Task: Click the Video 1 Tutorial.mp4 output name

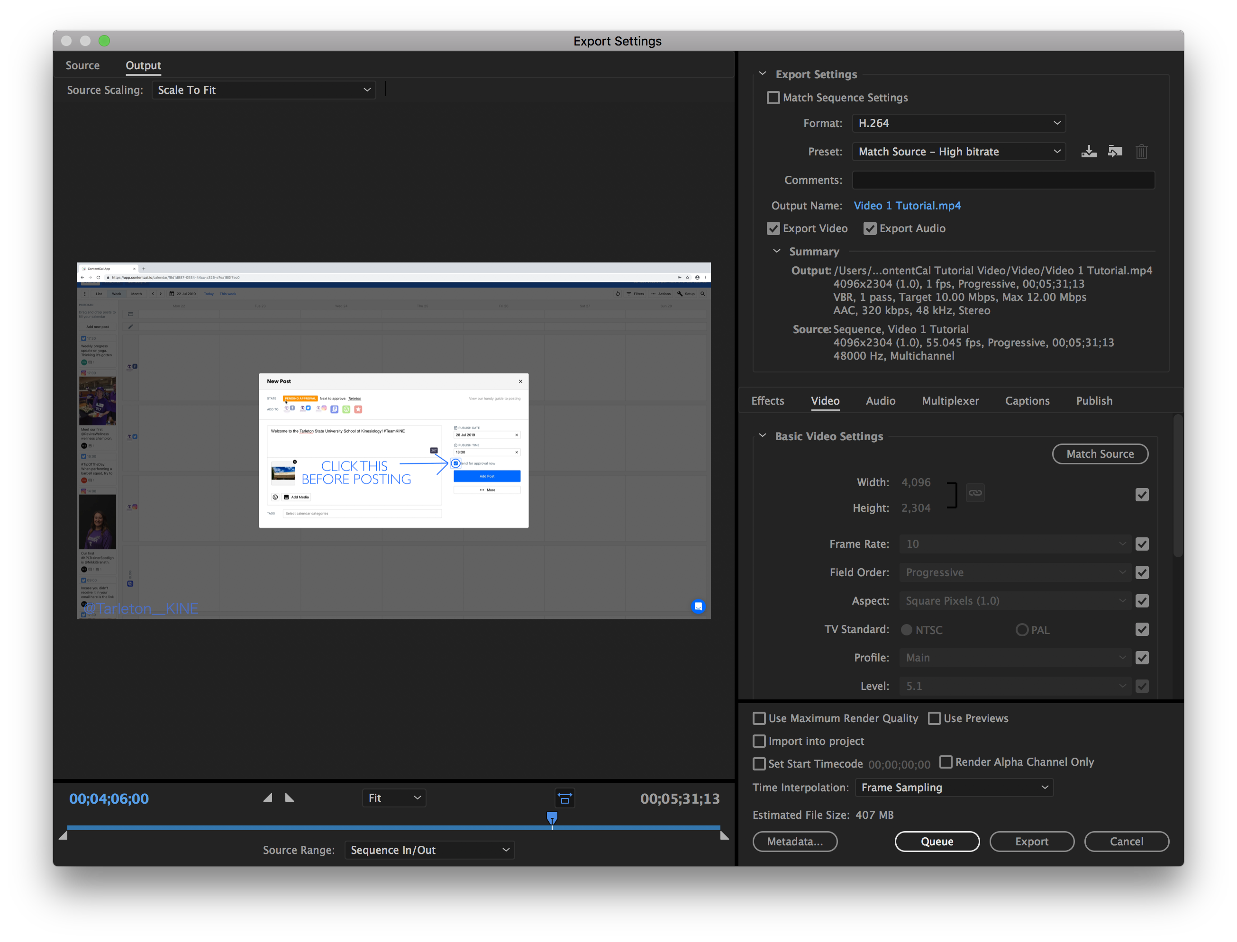Action: 907,206
